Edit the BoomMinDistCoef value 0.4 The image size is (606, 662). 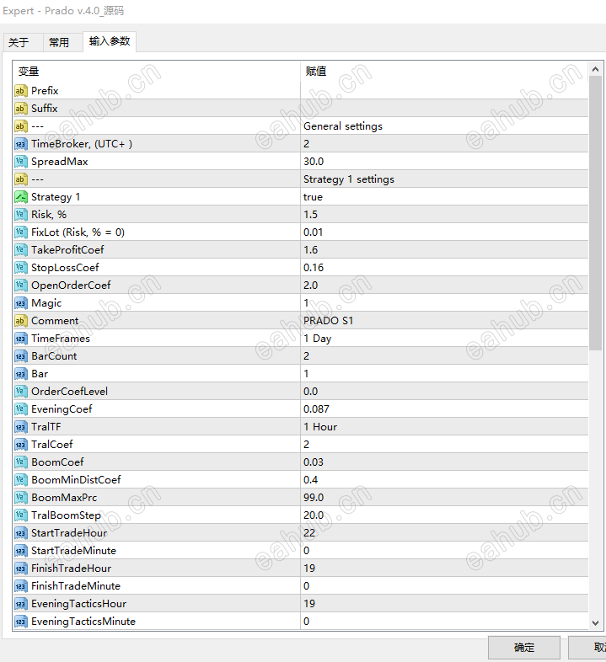point(444,480)
